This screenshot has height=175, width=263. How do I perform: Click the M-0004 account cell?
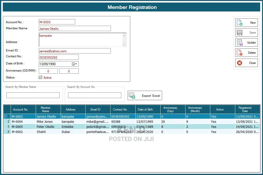[23, 122]
